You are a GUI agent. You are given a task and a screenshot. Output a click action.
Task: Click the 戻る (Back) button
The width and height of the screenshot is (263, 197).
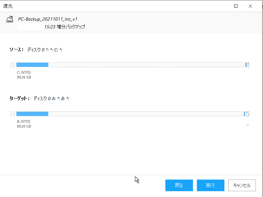[179, 185]
